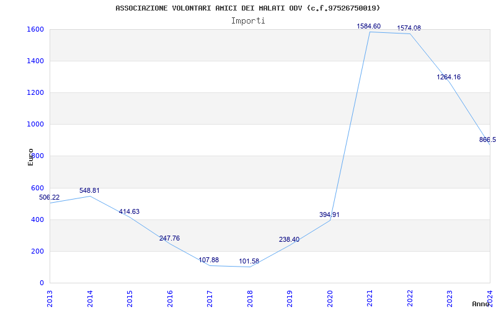This screenshot has width=496, height=310.
Task: Select data label 506.22
Action: coord(50,197)
